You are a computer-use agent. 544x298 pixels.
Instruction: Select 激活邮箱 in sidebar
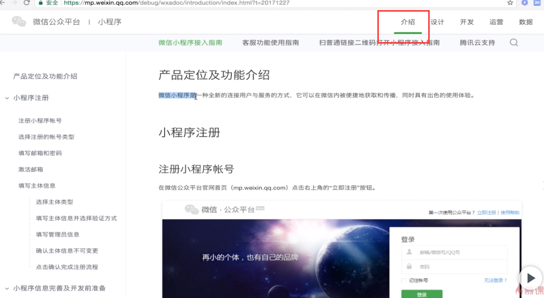click(31, 169)
